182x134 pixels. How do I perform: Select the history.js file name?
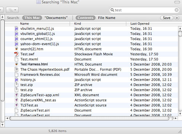pyautogui.click(x=28, y=80)
